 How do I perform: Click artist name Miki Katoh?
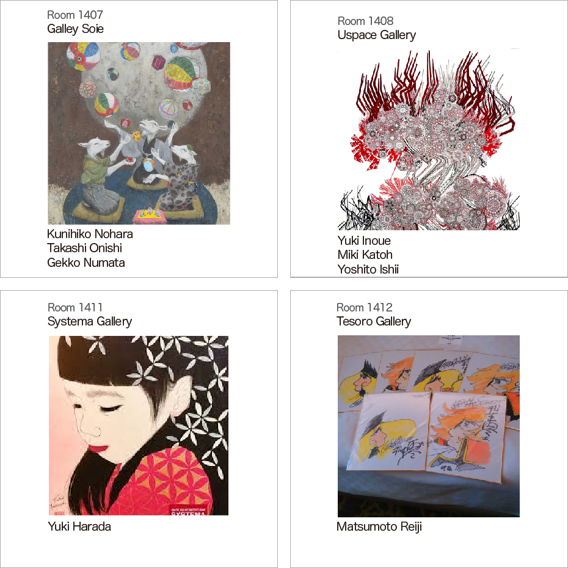pos(365,255)
